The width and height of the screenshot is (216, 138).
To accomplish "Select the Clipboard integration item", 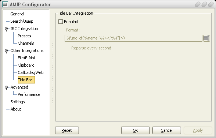I will (x=26, y=65).
